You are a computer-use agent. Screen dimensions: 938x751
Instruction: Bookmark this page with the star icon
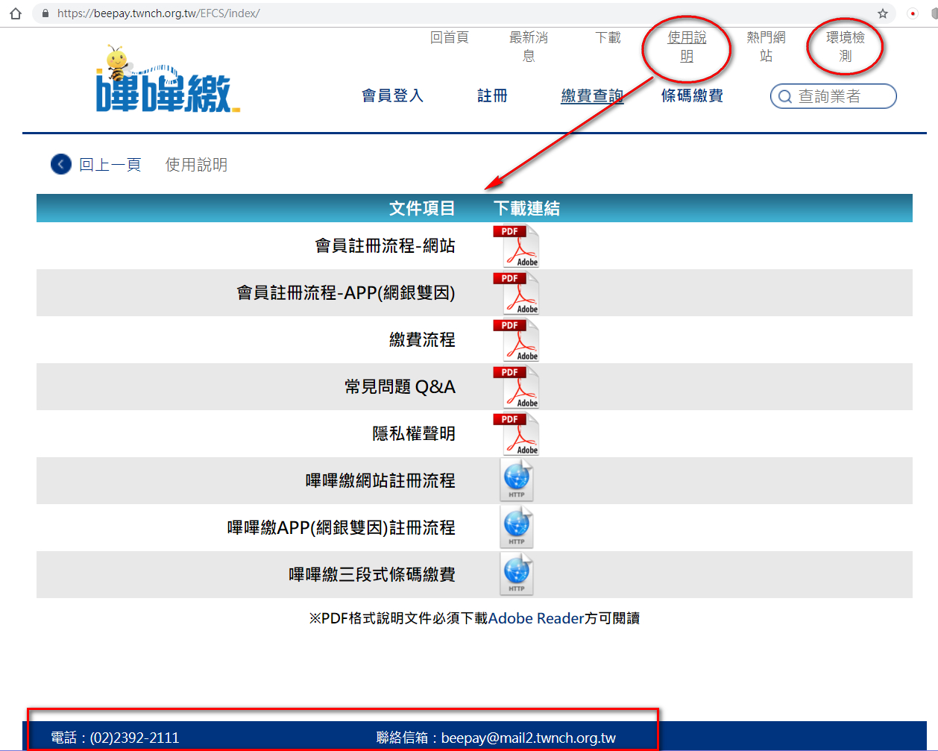point(883,13)
